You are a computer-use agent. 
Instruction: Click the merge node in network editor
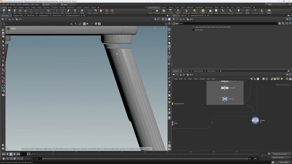click(x=255, y=120)
